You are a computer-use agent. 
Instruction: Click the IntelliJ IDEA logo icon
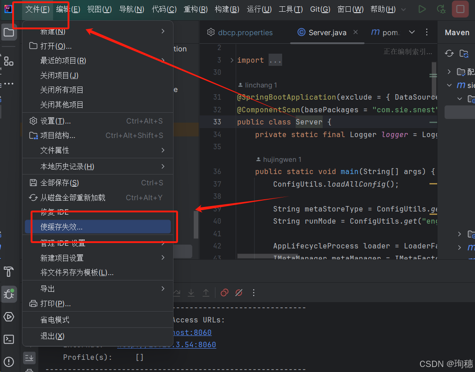click(8, 9)
